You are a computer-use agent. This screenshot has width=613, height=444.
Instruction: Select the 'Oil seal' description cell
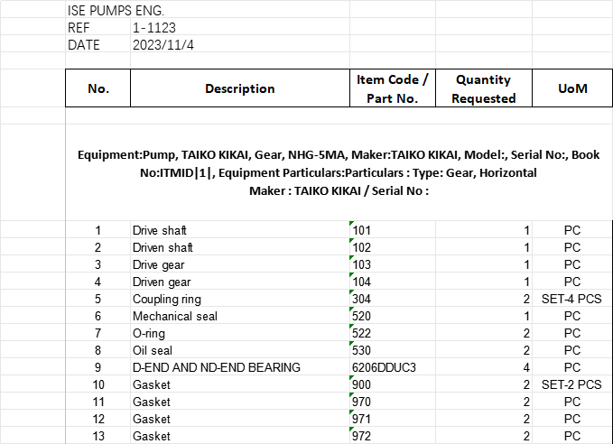239,350
